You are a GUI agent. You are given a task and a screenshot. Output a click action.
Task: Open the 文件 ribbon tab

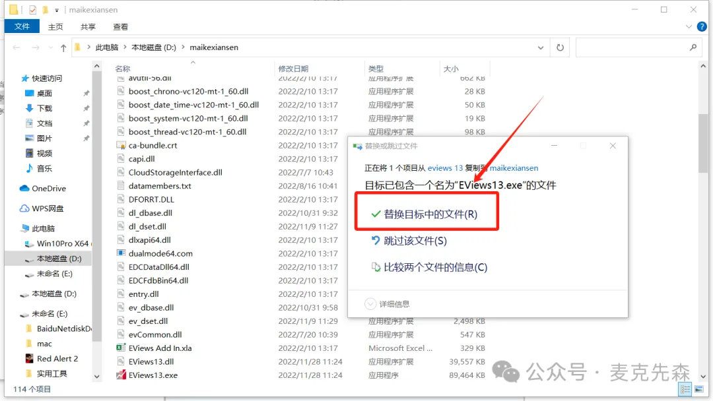(x=22, y=26)
